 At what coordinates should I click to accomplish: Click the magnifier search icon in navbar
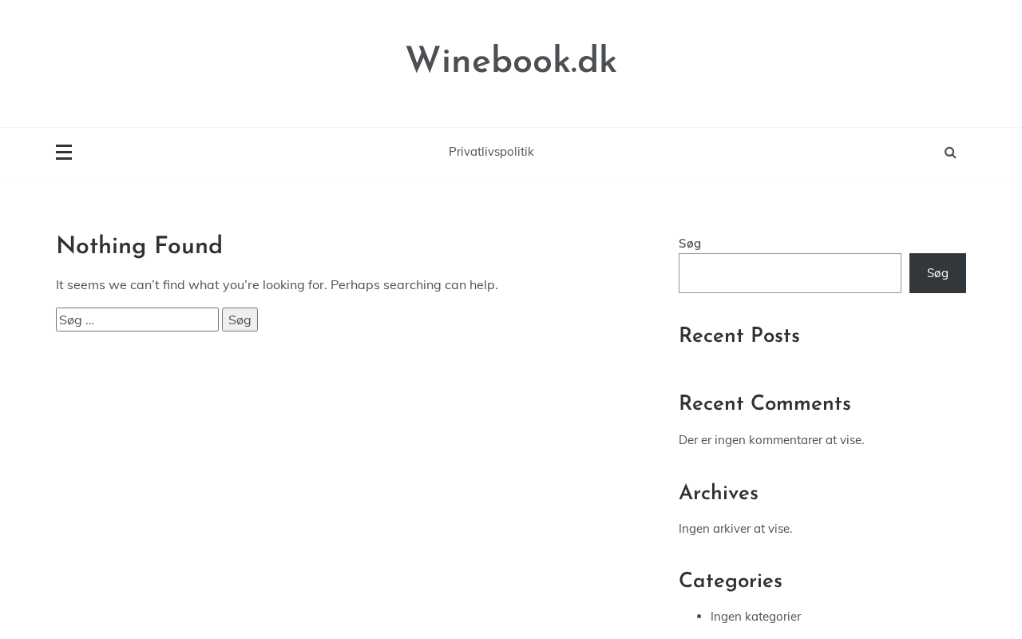[950, 153]
